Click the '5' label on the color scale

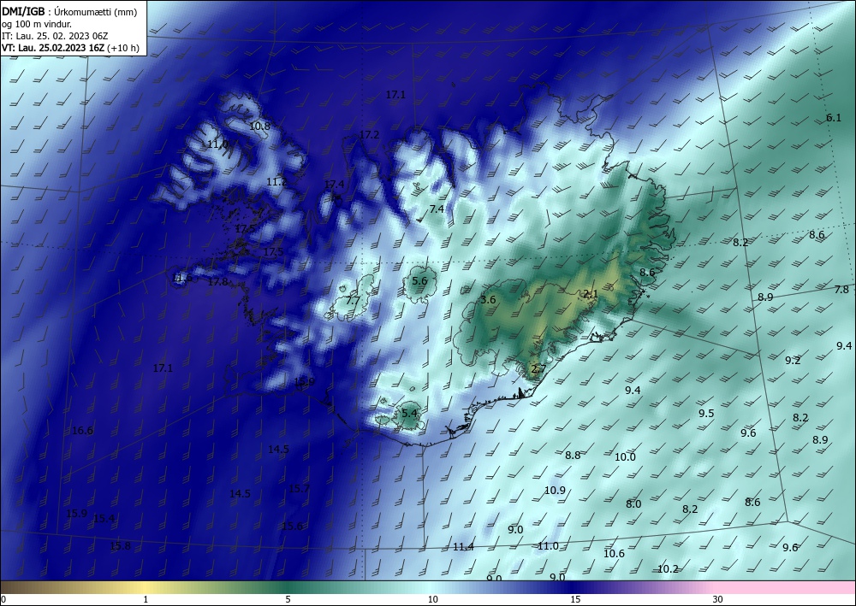pyautogui.click(x=288, y=600)
